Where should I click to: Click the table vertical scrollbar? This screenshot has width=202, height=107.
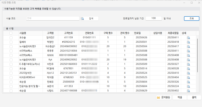pos(197,55)
